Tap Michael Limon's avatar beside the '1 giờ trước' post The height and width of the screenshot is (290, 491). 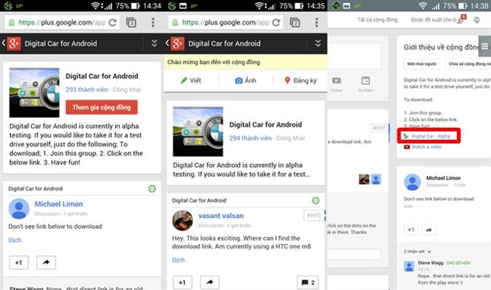point(18,209)
